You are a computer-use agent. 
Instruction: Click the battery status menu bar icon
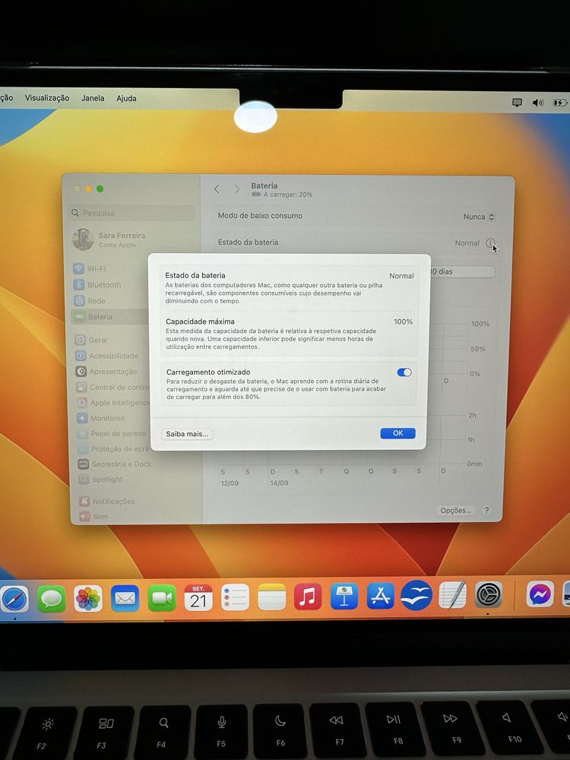560,103
